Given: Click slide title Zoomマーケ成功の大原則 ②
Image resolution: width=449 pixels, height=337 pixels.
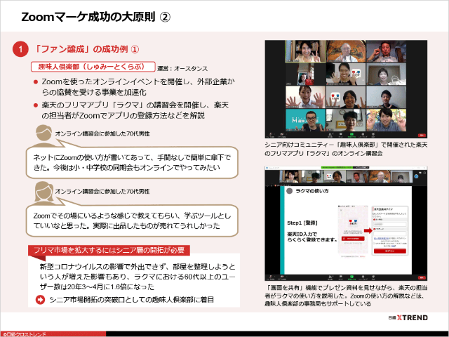Looking at the screenshot, I should coord(96,17).
